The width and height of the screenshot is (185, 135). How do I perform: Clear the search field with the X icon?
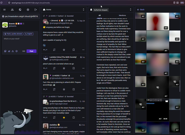point(3,16)
